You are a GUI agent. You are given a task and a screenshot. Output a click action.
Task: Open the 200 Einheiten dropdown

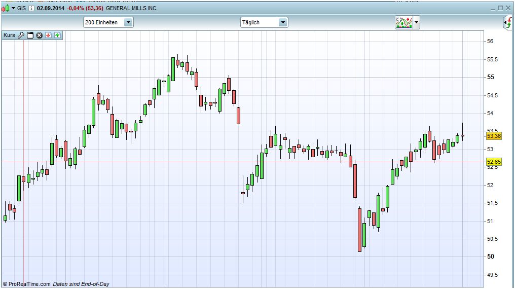128,22
